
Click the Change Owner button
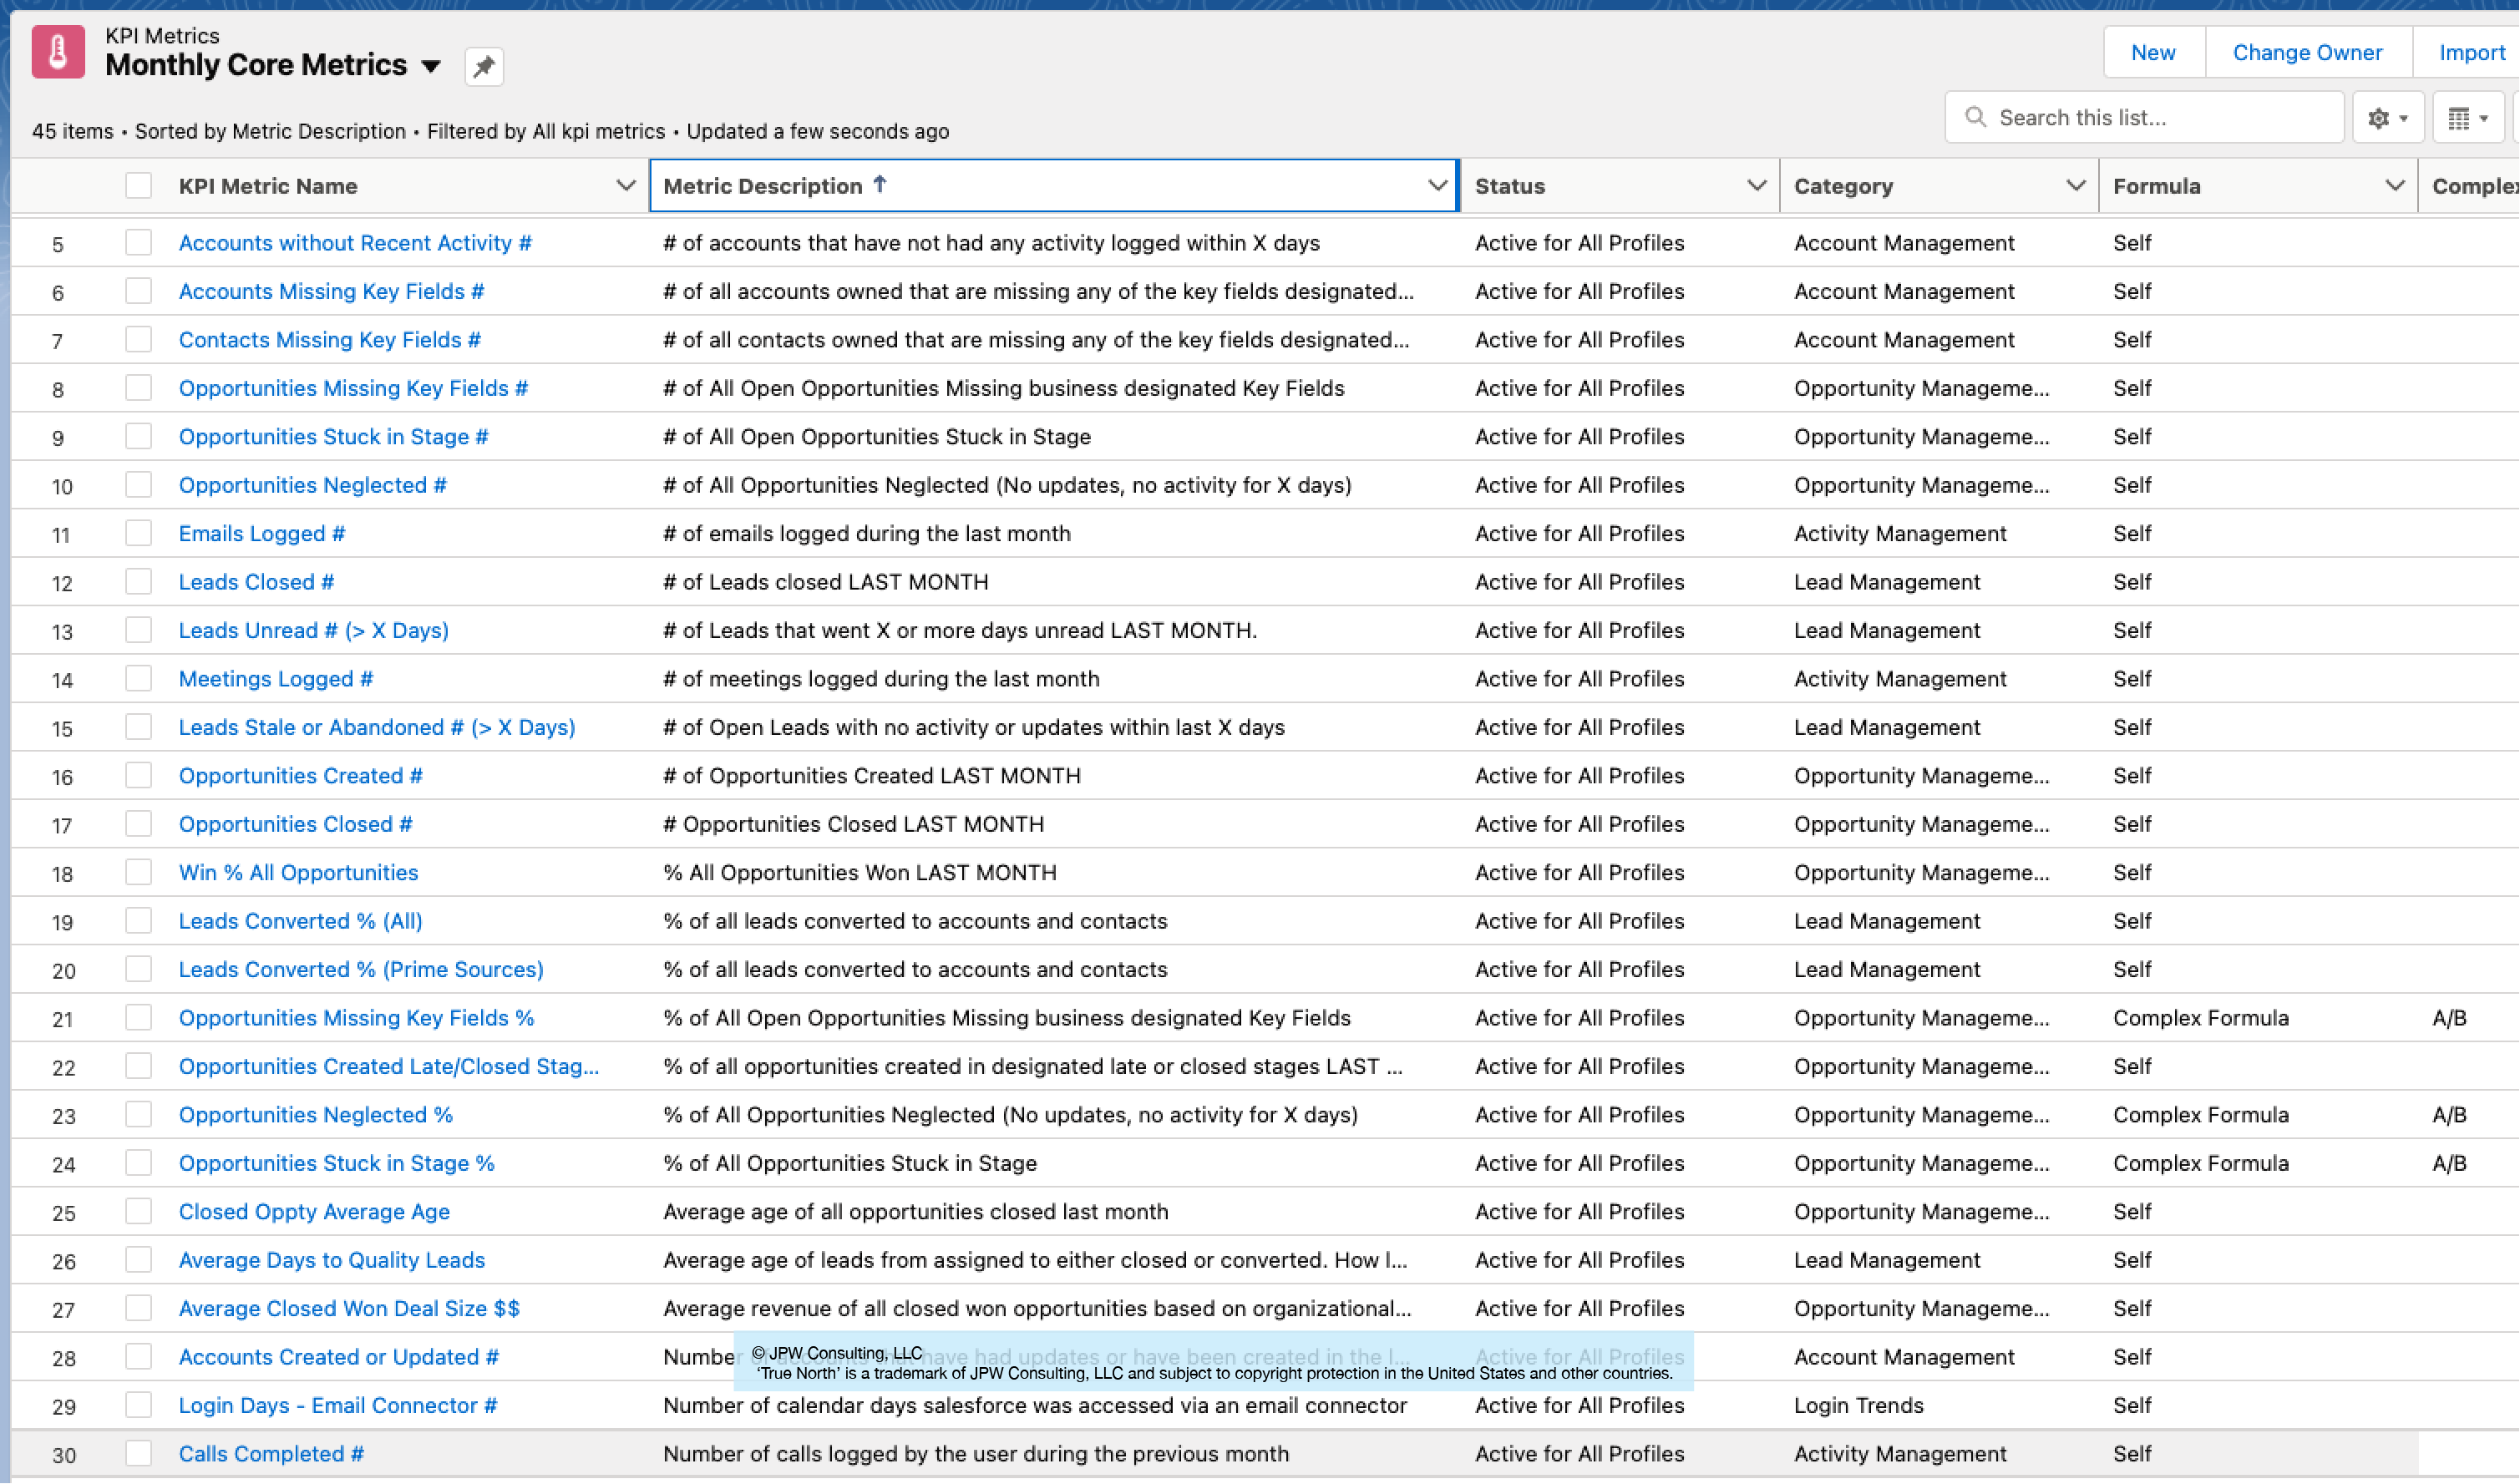2308,52
